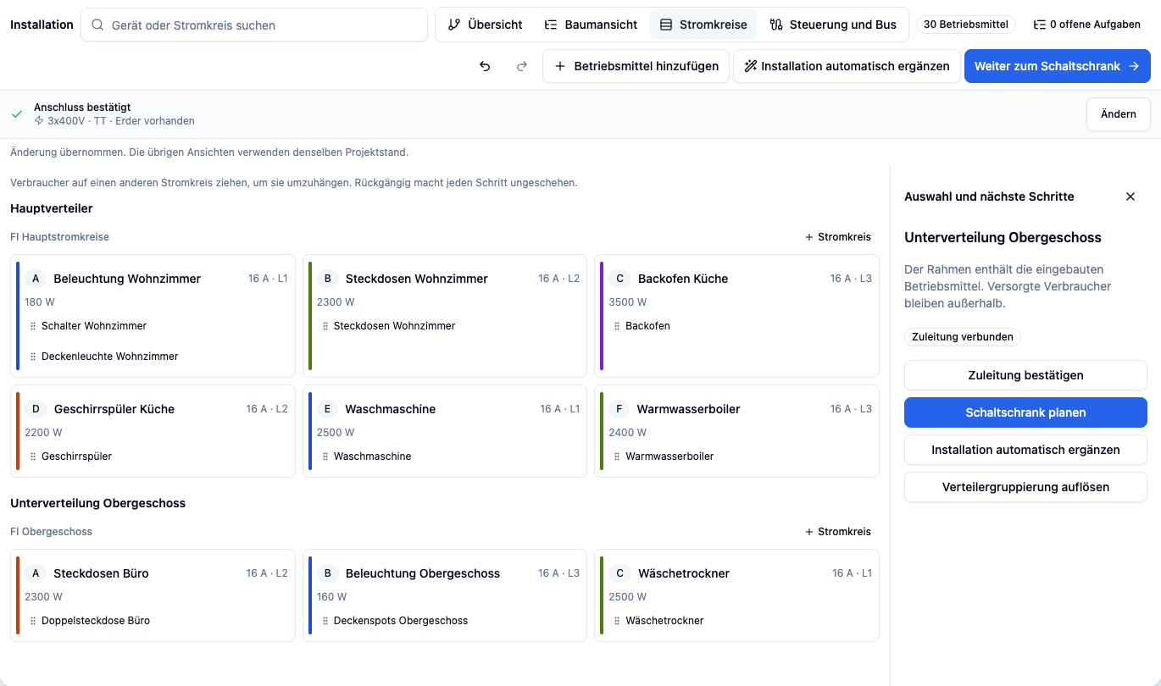Select the Stromkreise tab
This screenshot has width=1161, height=686.
[x=704, y=25]
